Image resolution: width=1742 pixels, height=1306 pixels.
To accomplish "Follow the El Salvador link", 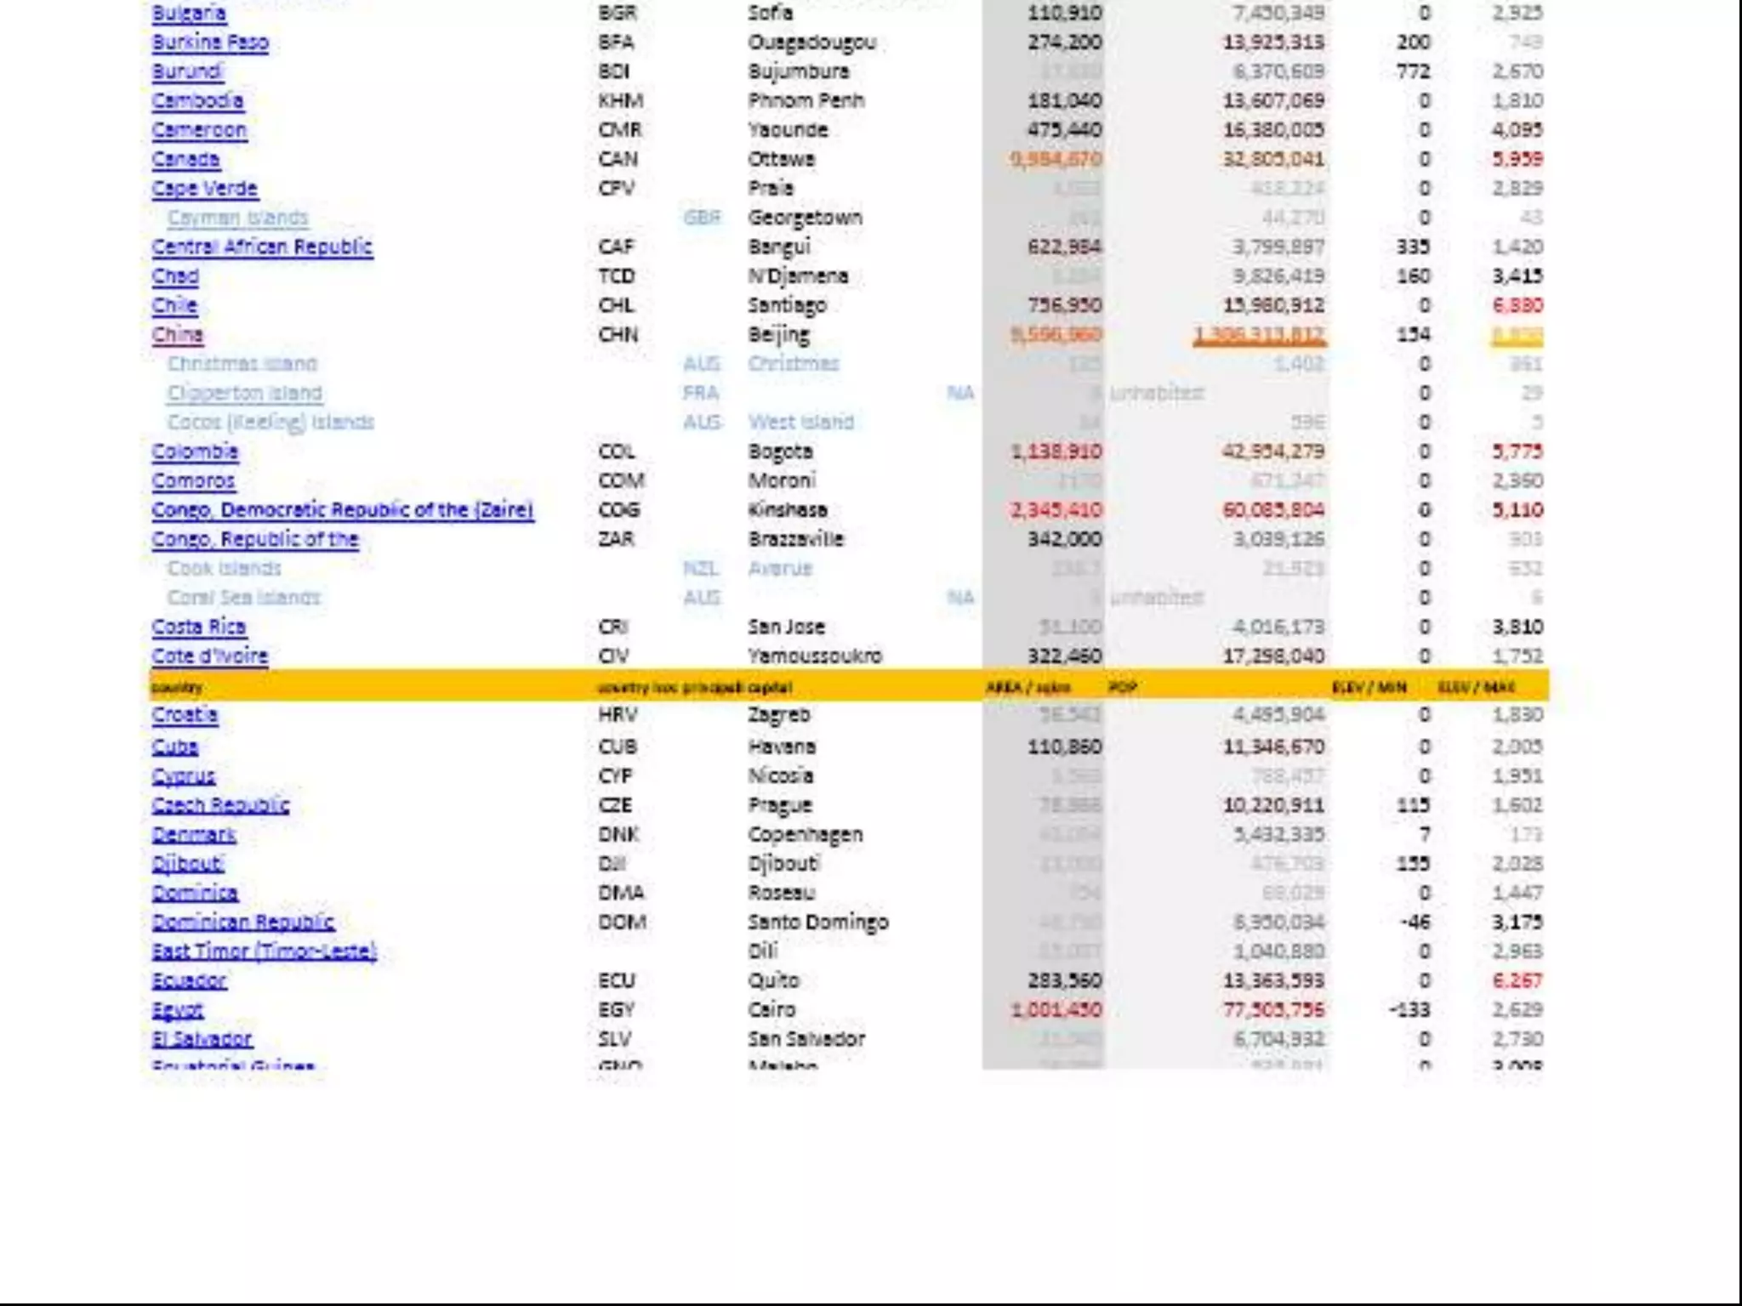I will (x=202, y=1040).
